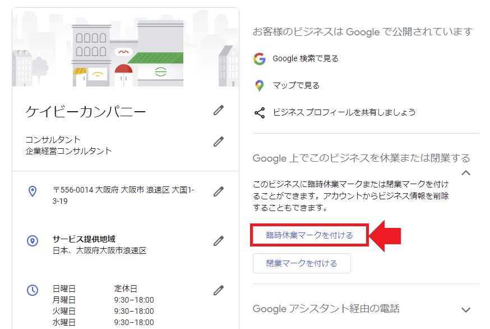The width and height of the screenshot is (490, 329).
Task: Click the 月曜日 9:30–18:00 hours value
Action: tap(134, 300)
